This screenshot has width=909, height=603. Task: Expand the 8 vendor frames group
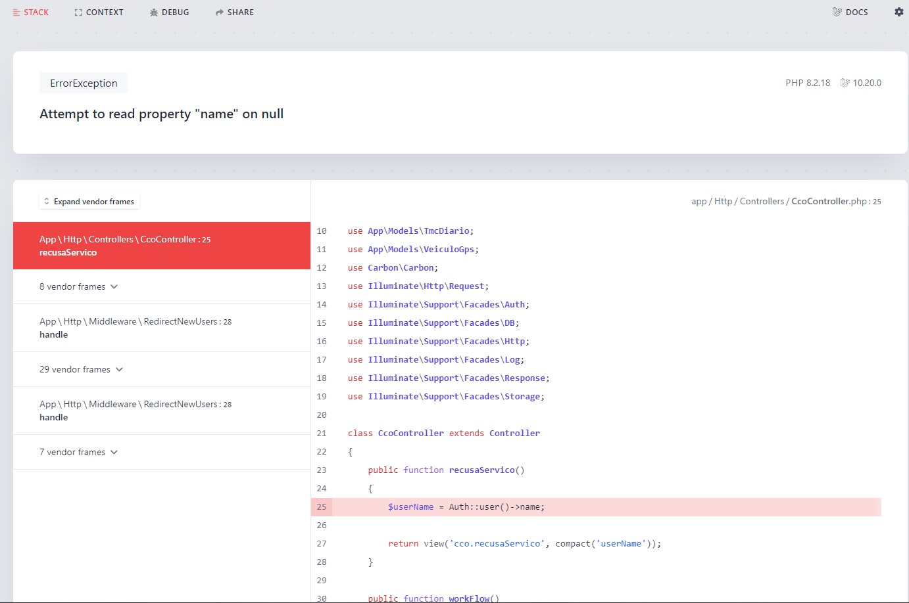click(78, 286)
